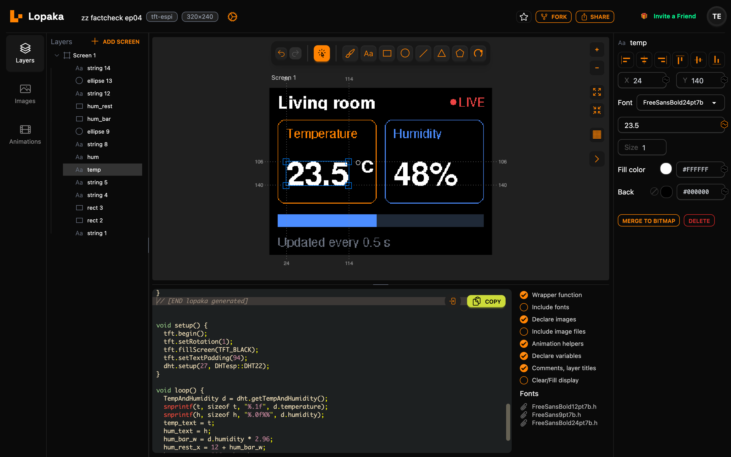Screen dimensions: 731x457
Task: Click the black Back color swatch
Action: (666, 192)
